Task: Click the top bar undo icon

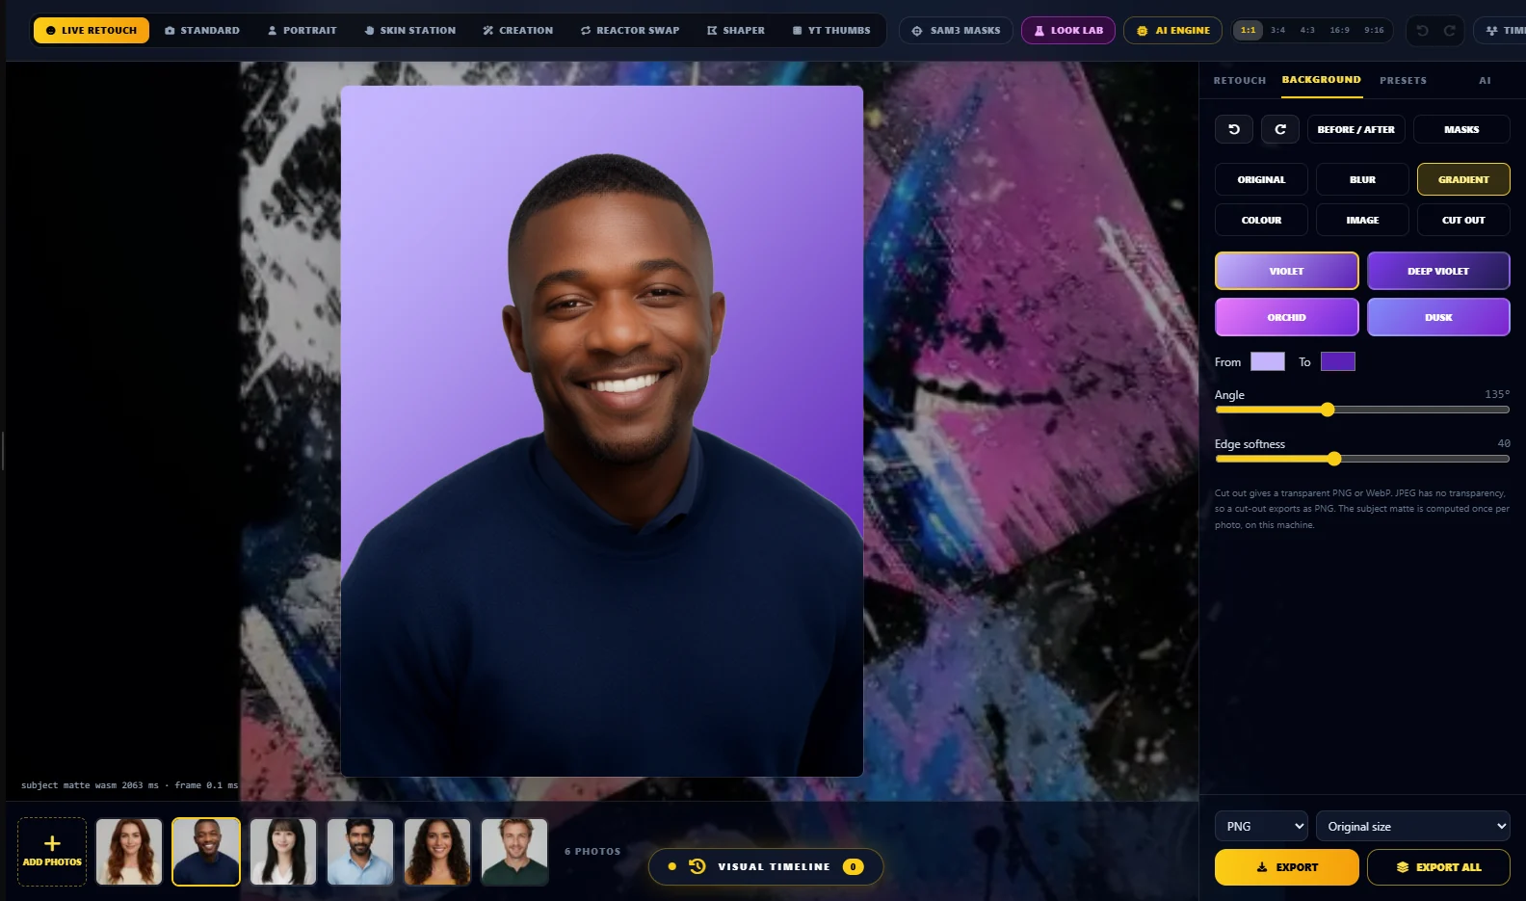Action: (x=1422, y=31)
